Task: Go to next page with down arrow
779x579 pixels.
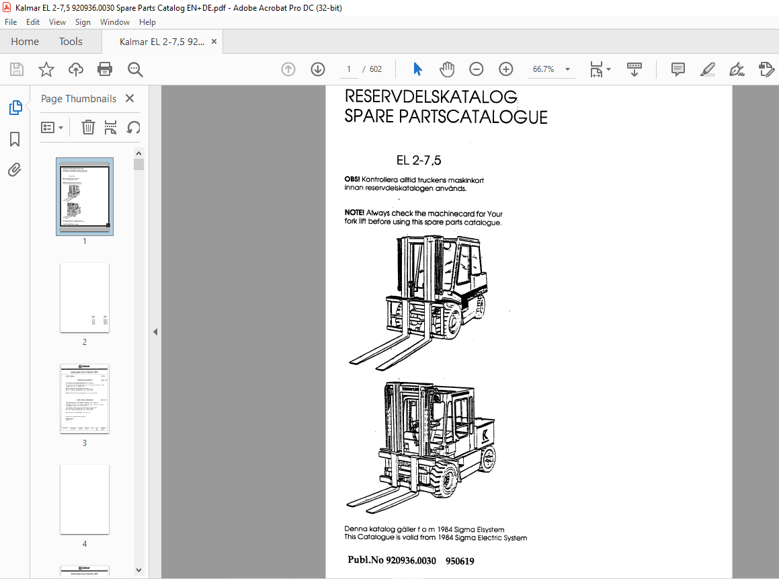Action: point(317,69)
